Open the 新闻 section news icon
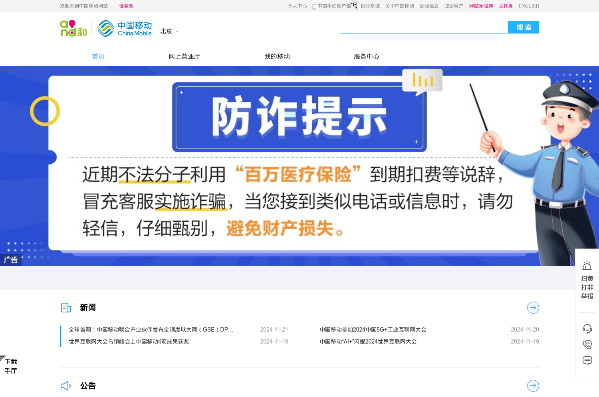Screen dimensions: 599x397 [66, 308]
